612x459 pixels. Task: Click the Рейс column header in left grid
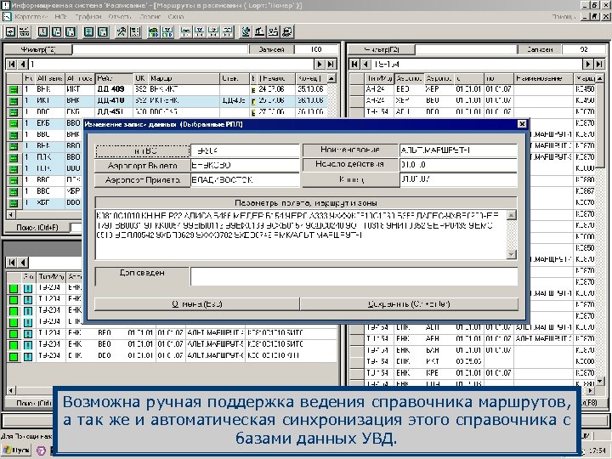coord(115,78)
